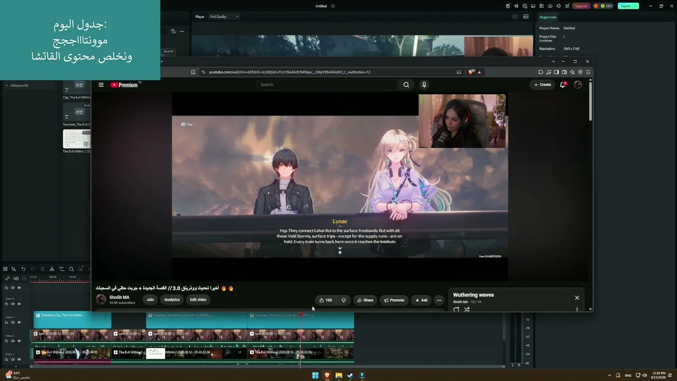Open Analytics for the YouTube video

pos(172,300)
